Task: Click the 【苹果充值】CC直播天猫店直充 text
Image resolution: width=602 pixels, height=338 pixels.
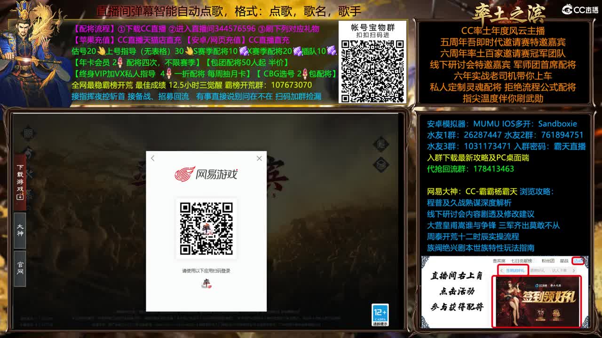Action: [126, 40]
